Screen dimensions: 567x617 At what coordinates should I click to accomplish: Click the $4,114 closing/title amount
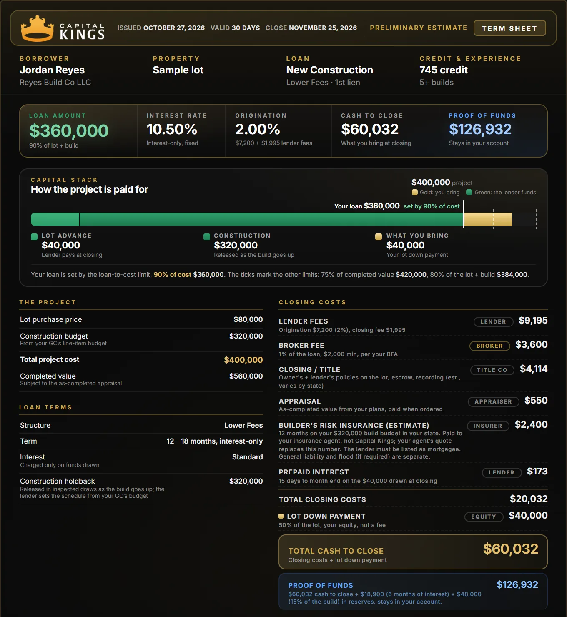[x=534, y=369]
